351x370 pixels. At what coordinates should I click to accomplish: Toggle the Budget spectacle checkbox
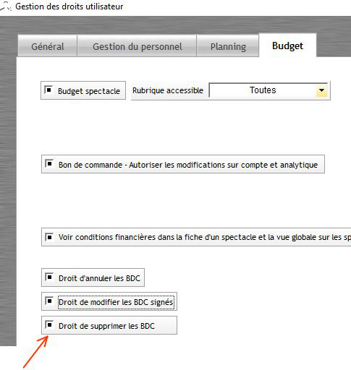point(48,90)
